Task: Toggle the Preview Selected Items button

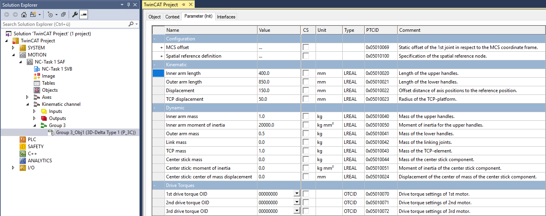Action: (x=84, y=15)
